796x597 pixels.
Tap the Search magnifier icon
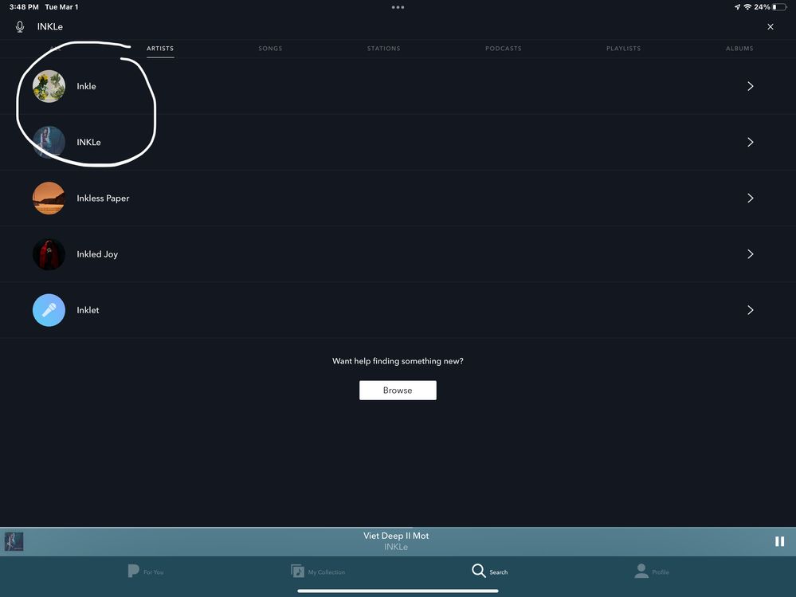click(x=479, y=571)
